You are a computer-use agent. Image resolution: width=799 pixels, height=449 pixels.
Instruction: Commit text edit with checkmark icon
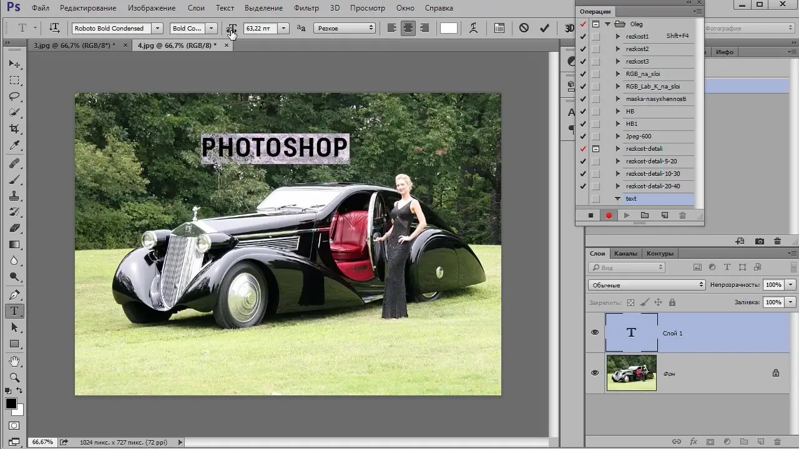pyautogui.click(x=544, y=28)
